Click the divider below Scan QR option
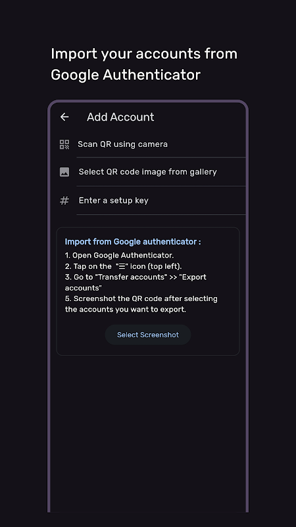 click(161, 157)
